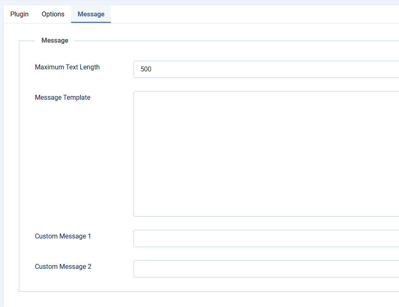Viewport: 399px width, 307px height.
Task: Click empty tab bar space beside Message tab
Action: (247, 14)
